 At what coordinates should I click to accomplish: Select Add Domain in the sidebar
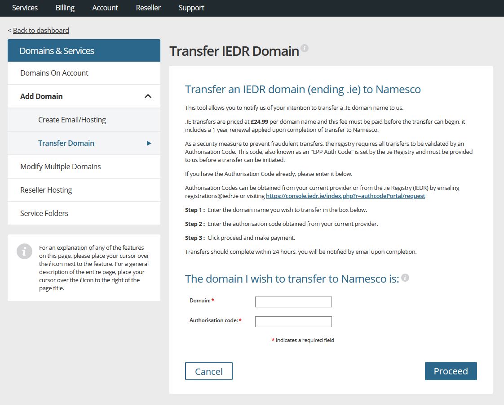tap(84, 96)
